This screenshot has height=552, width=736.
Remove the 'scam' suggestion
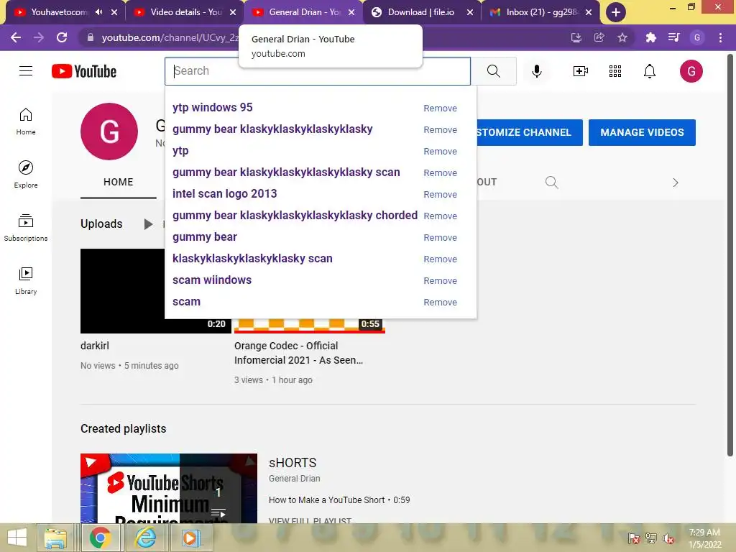440,303
